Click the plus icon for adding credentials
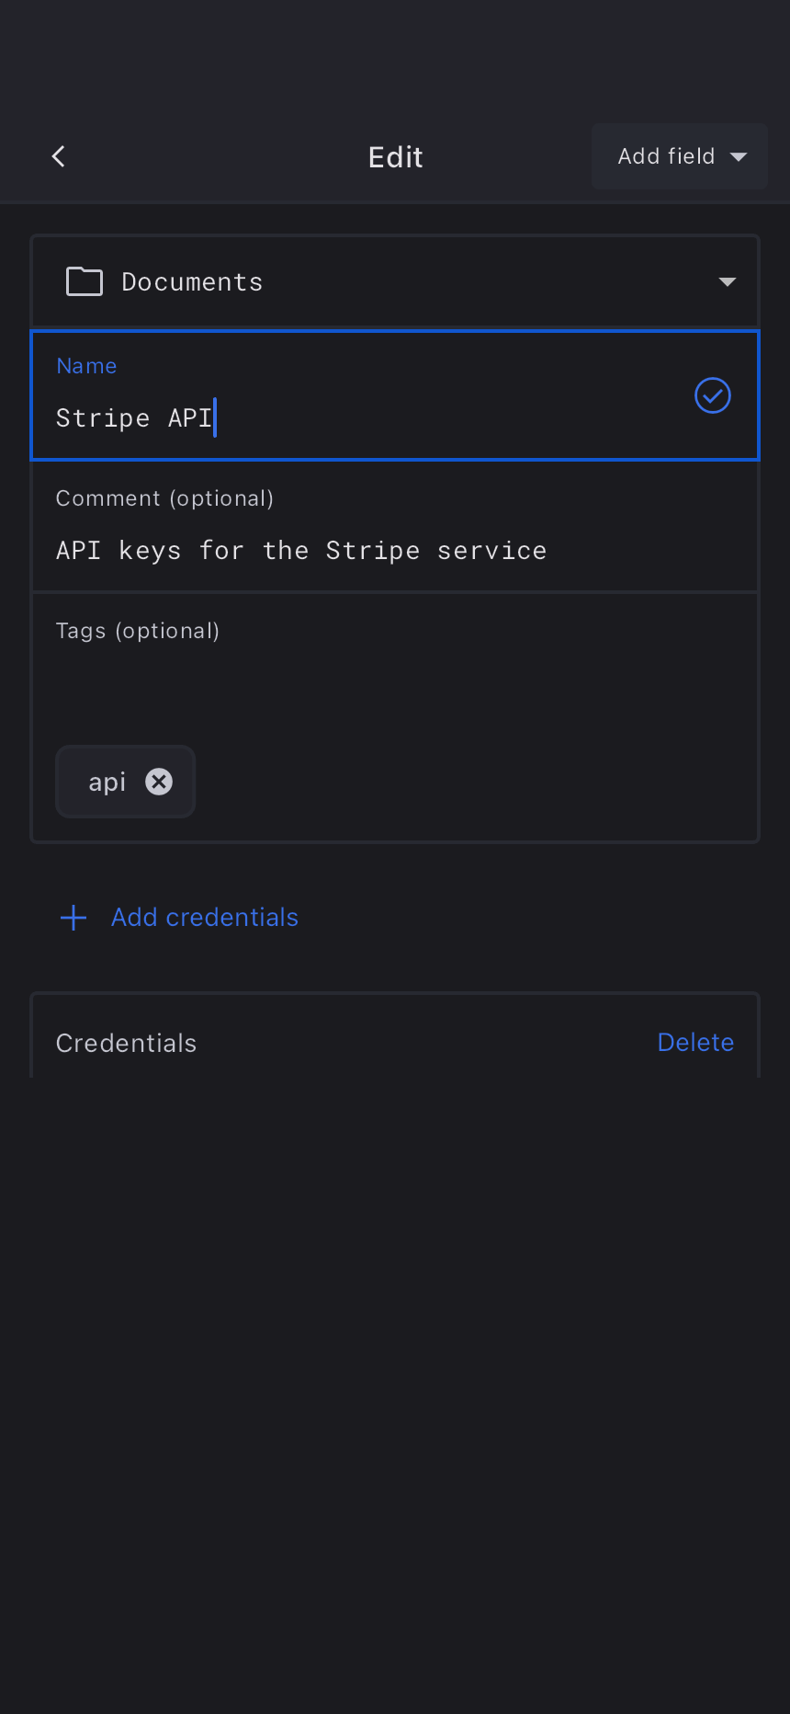This screenshot has height=1714, width=790. click(73, 918)
